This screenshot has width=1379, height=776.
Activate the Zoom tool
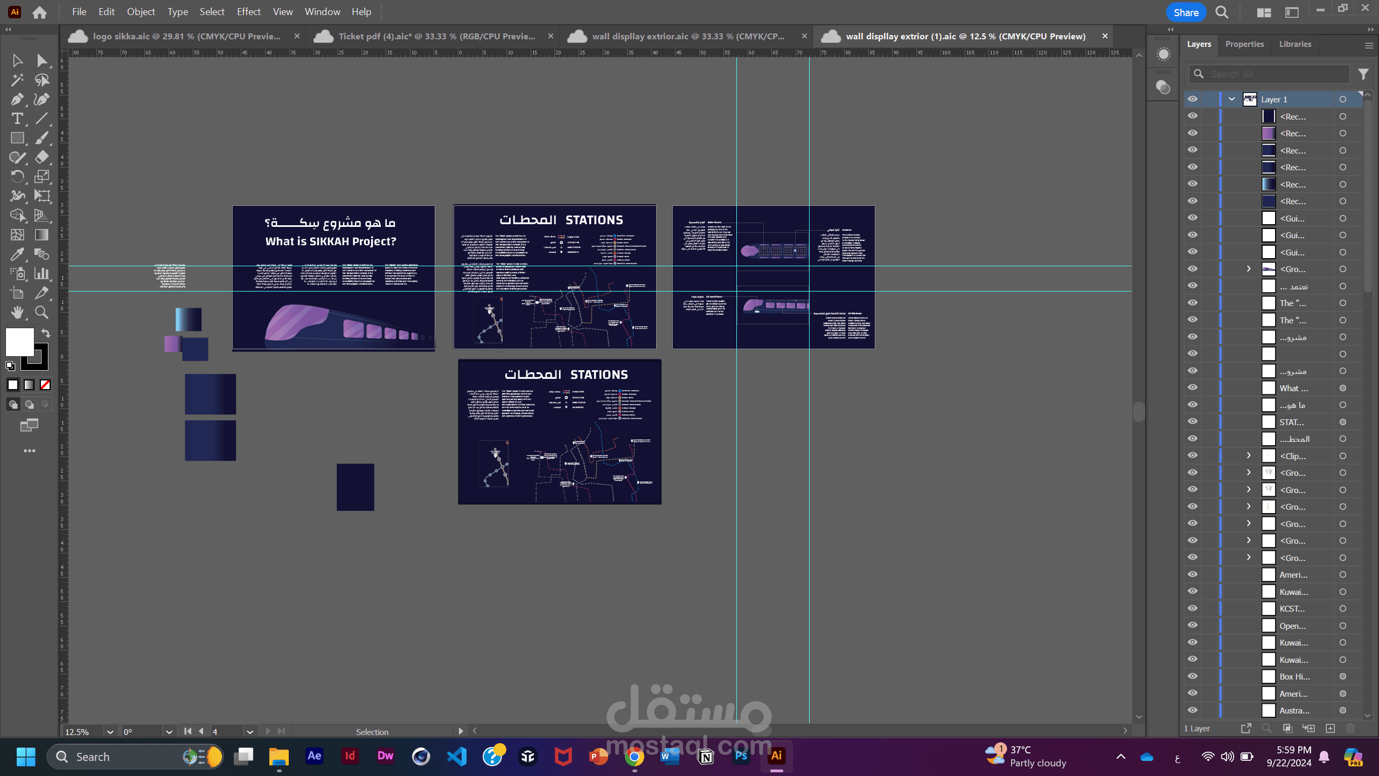tap(41, 312)
